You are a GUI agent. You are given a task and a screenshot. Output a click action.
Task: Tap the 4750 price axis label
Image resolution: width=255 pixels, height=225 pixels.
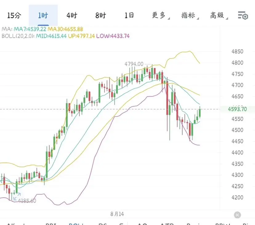click(237, 74)
